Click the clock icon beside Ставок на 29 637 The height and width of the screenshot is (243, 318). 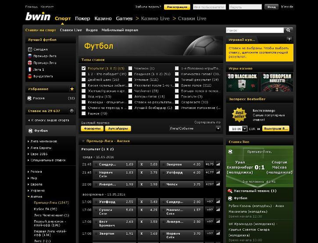72,111
